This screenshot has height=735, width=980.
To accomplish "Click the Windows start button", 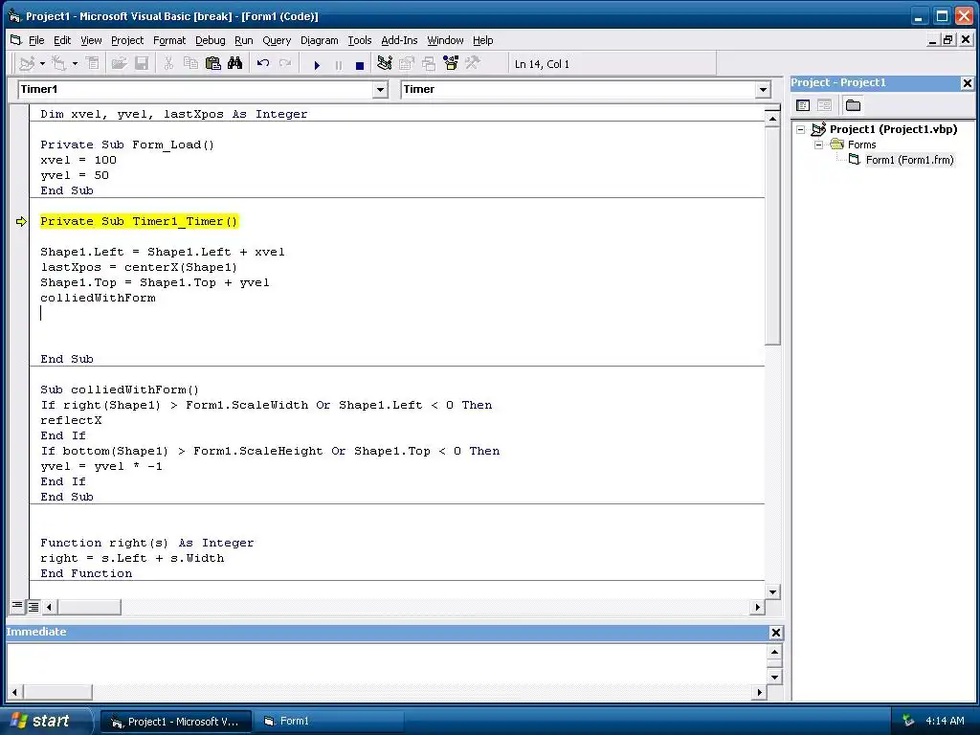I will [x=46, y=721].
